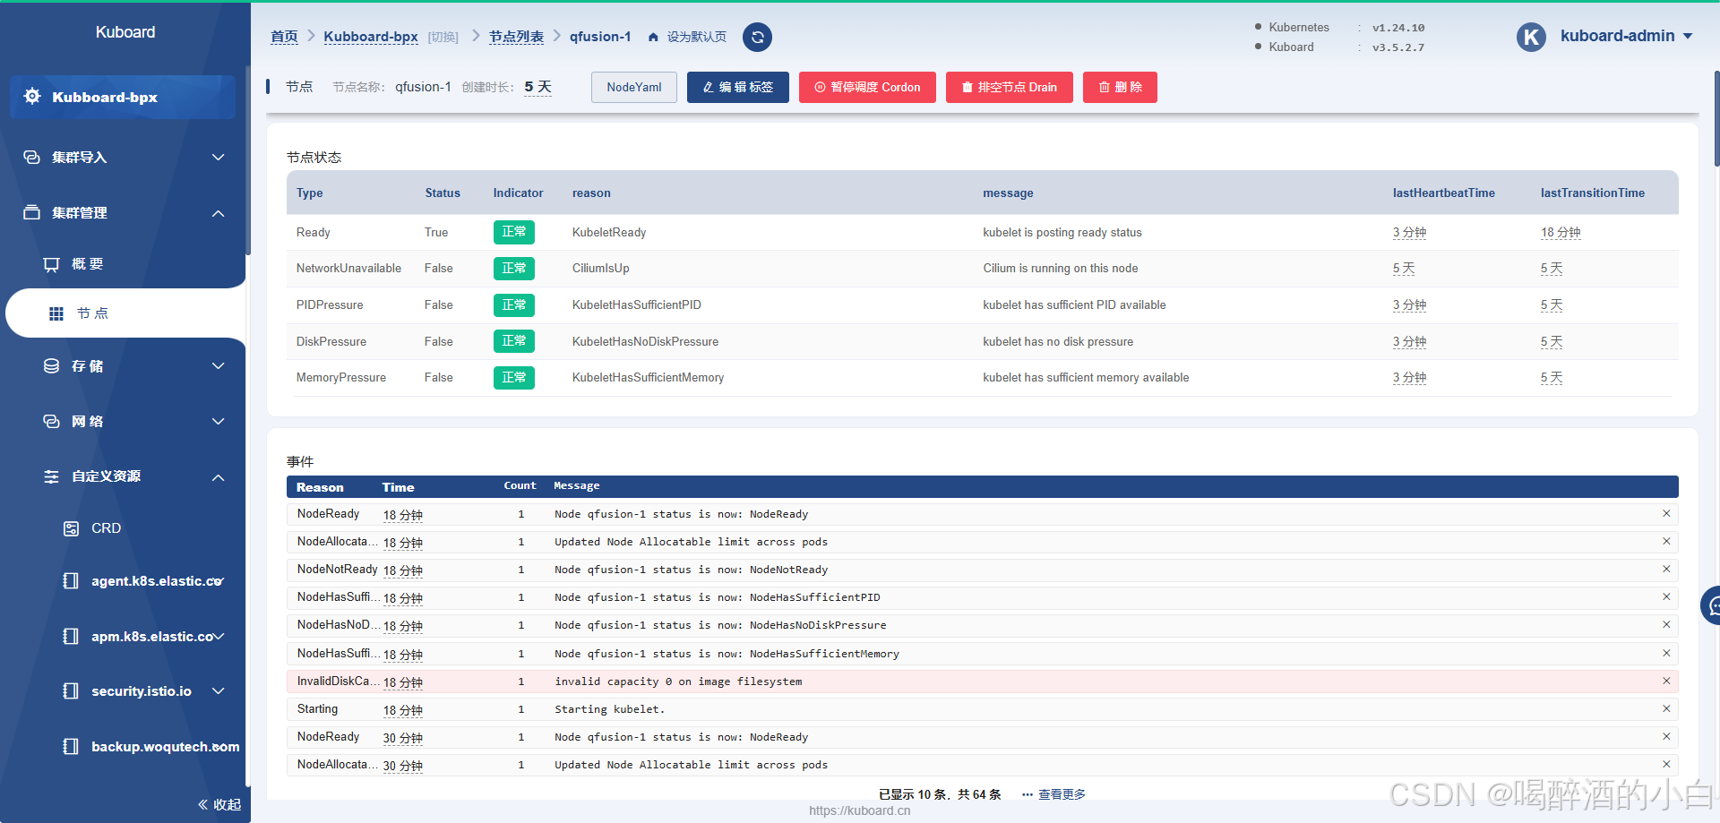Collapse the 集群管理 sidebar section
Viewport: 1720px width, 823px height.
(x=218, y=213)
